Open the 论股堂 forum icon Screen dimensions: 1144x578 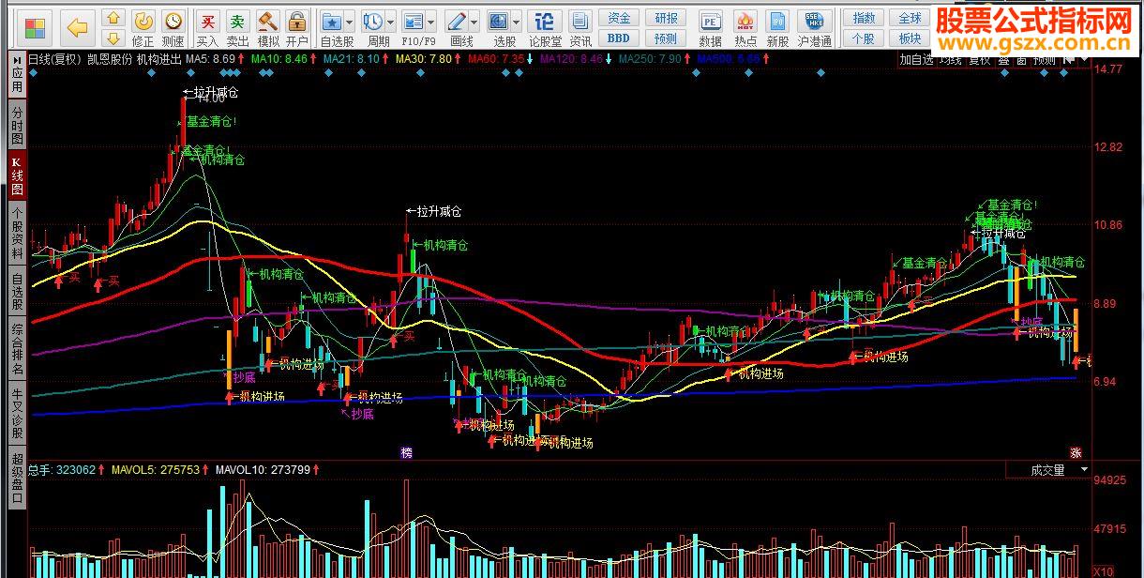[x=545, y=21]
